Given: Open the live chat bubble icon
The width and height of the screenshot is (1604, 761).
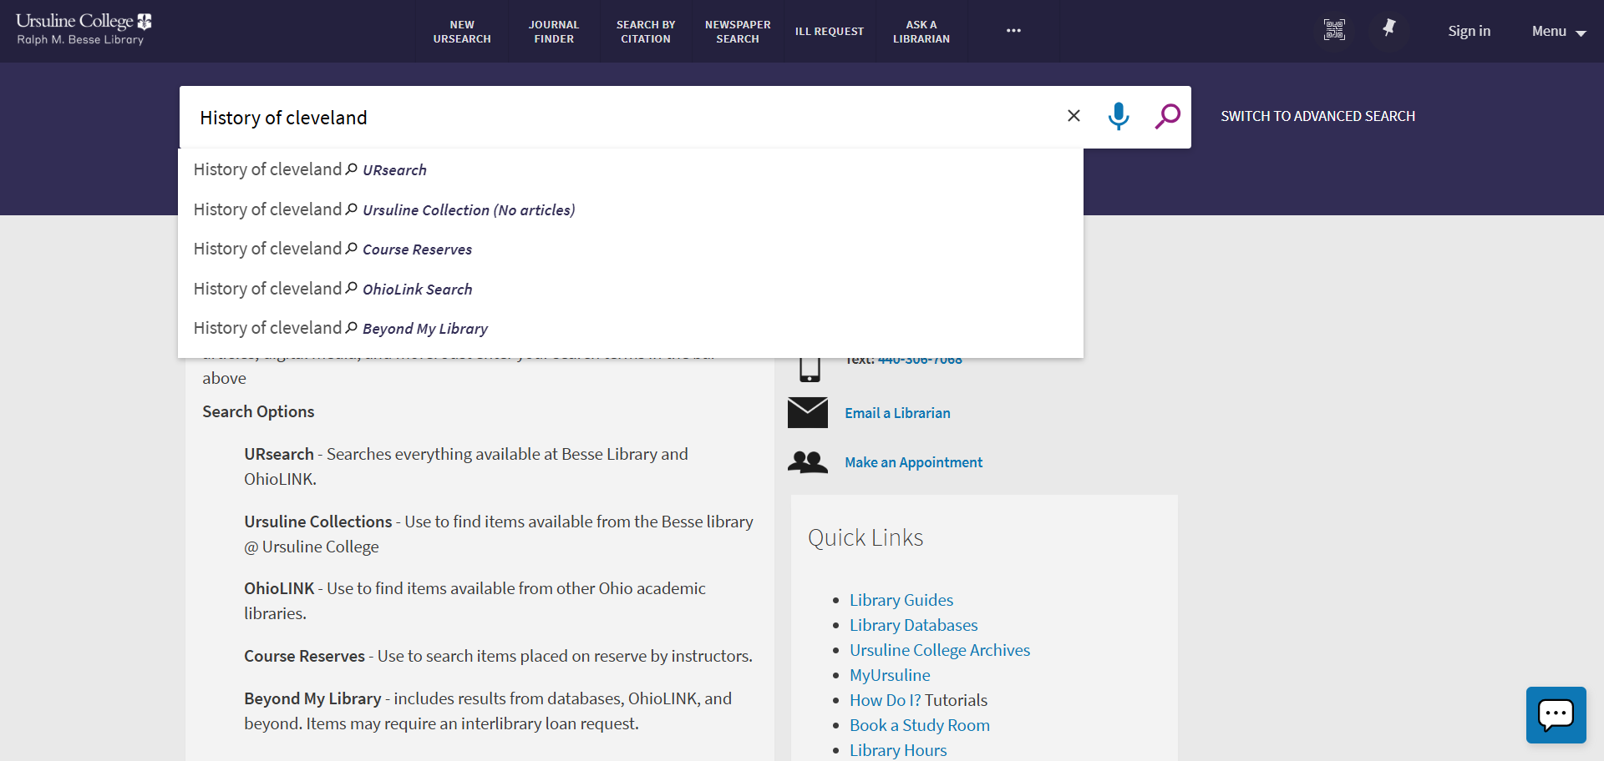Looking at the screenshot, I should [1556, 715].
